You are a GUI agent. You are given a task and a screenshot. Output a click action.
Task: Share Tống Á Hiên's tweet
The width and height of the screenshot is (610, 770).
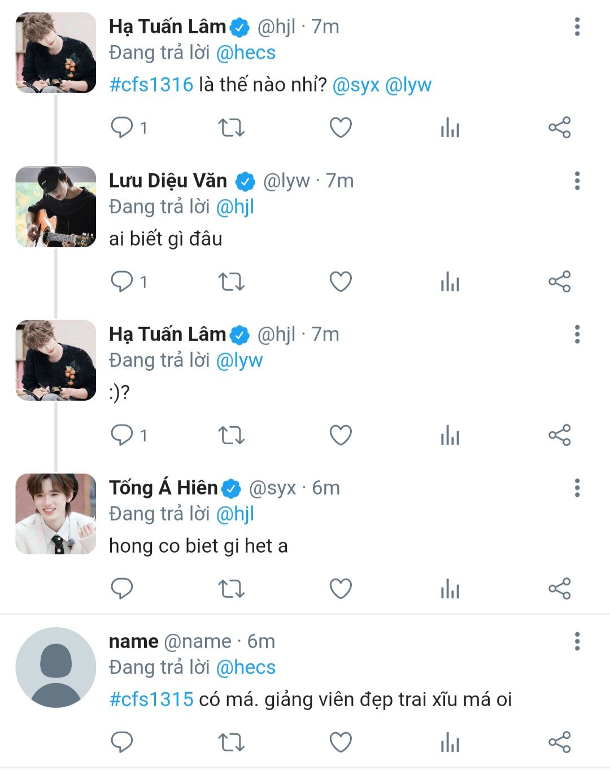pyautogui.click(x=560, y=589)
